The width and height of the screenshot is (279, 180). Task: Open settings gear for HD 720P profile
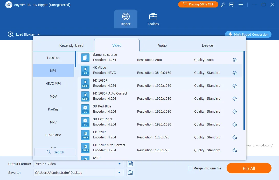click(x=234, y=137)
